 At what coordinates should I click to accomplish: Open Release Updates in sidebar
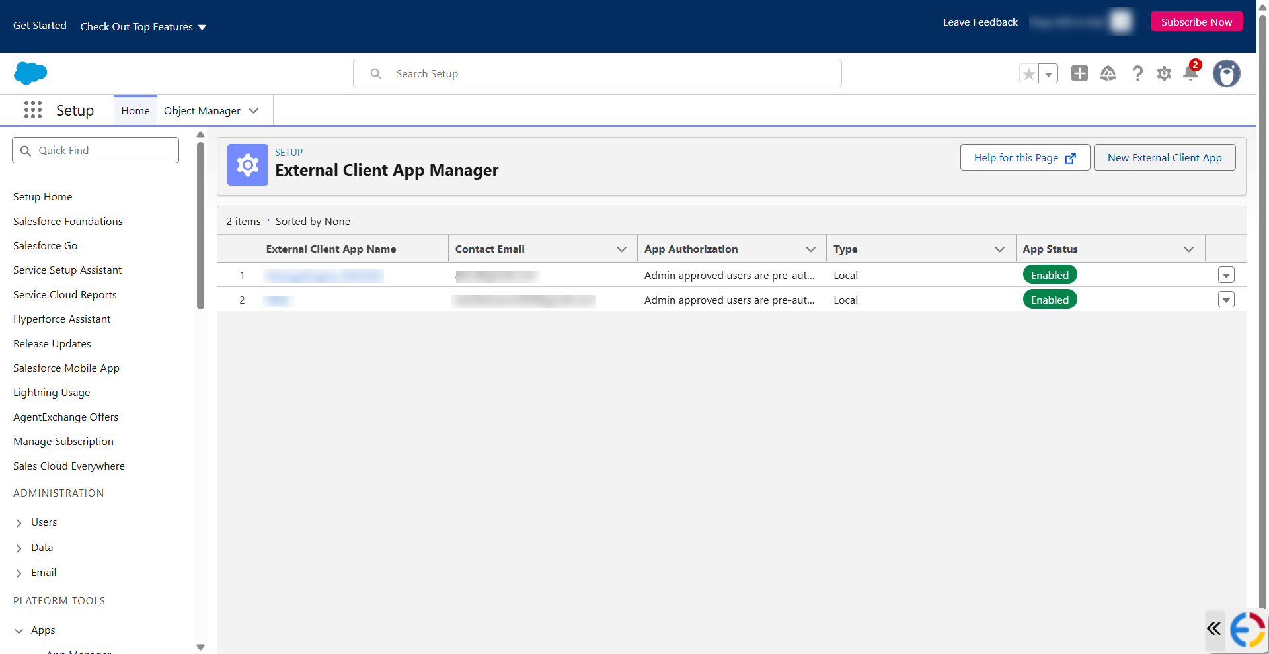(x=52, y=343)
